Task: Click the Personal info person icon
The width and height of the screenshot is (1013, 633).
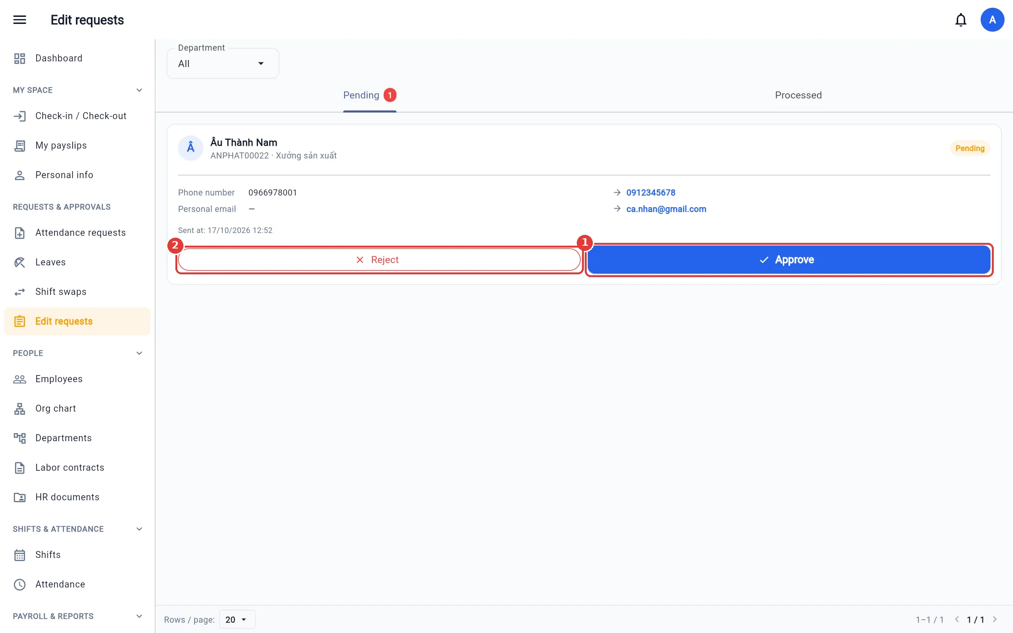Action: (20, 175)
